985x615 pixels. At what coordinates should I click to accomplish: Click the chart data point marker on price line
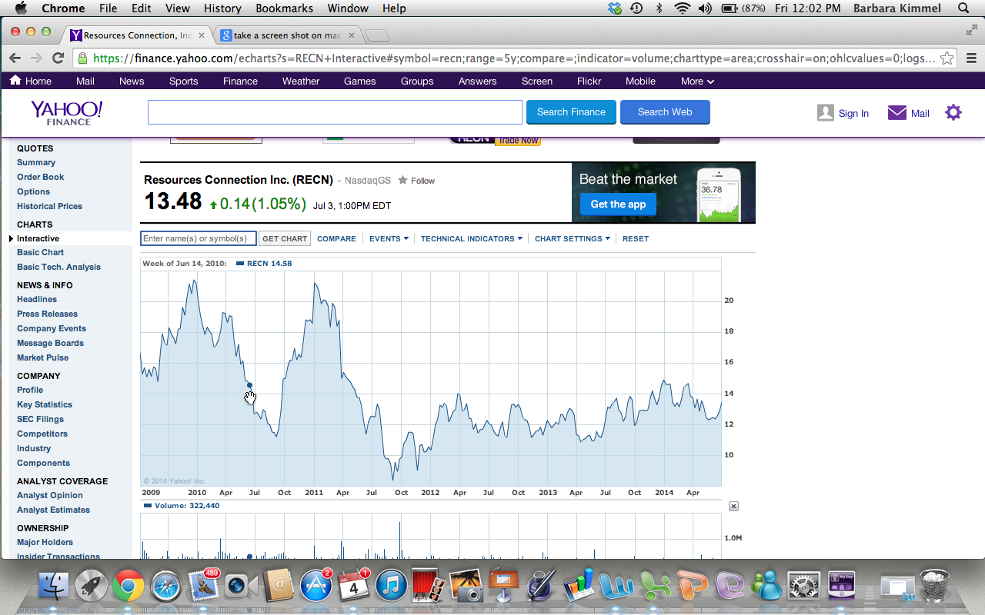click(x=249, y=385)
